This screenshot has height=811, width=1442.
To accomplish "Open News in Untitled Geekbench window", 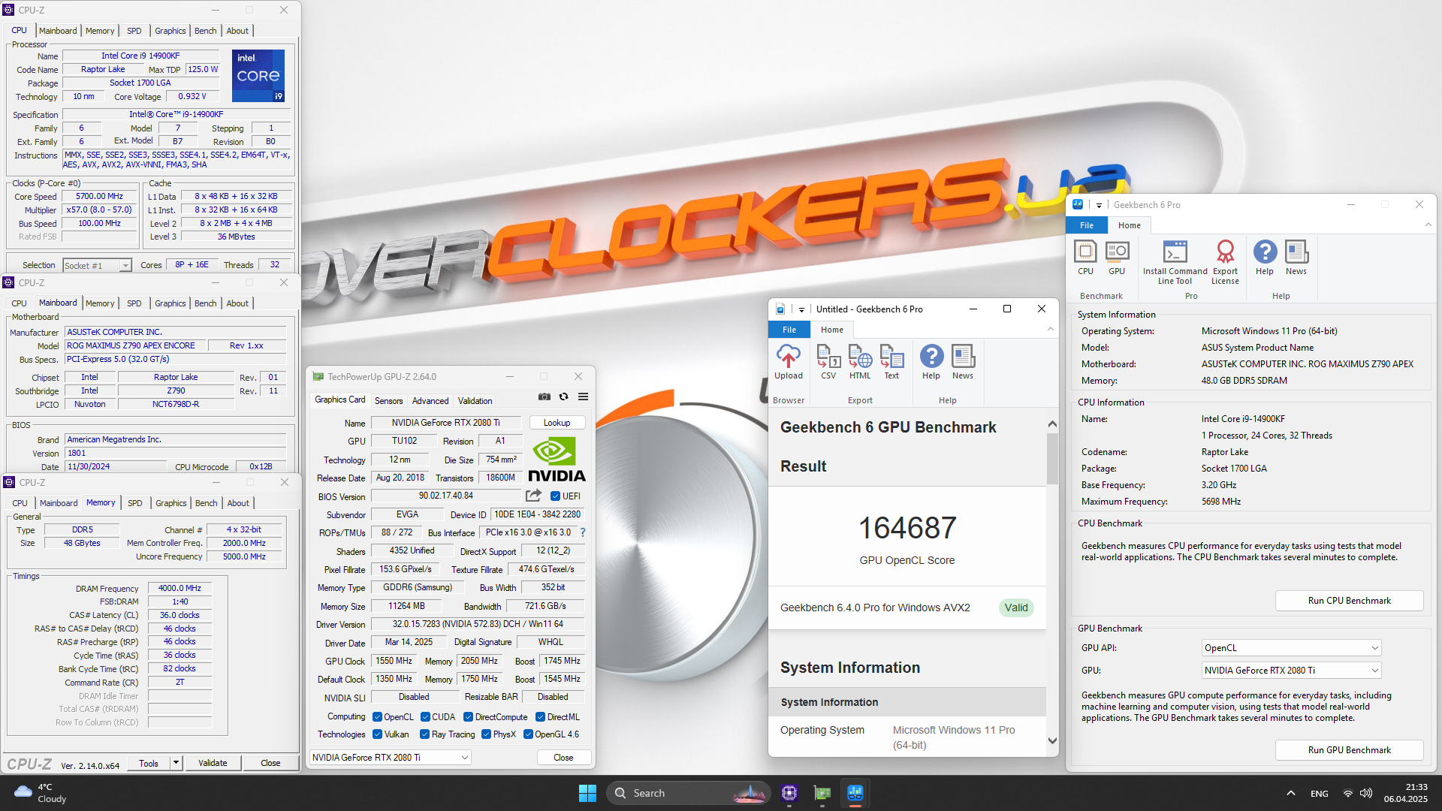I will (963, 362).
